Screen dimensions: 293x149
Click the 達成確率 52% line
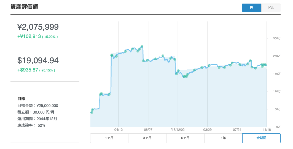31,125
